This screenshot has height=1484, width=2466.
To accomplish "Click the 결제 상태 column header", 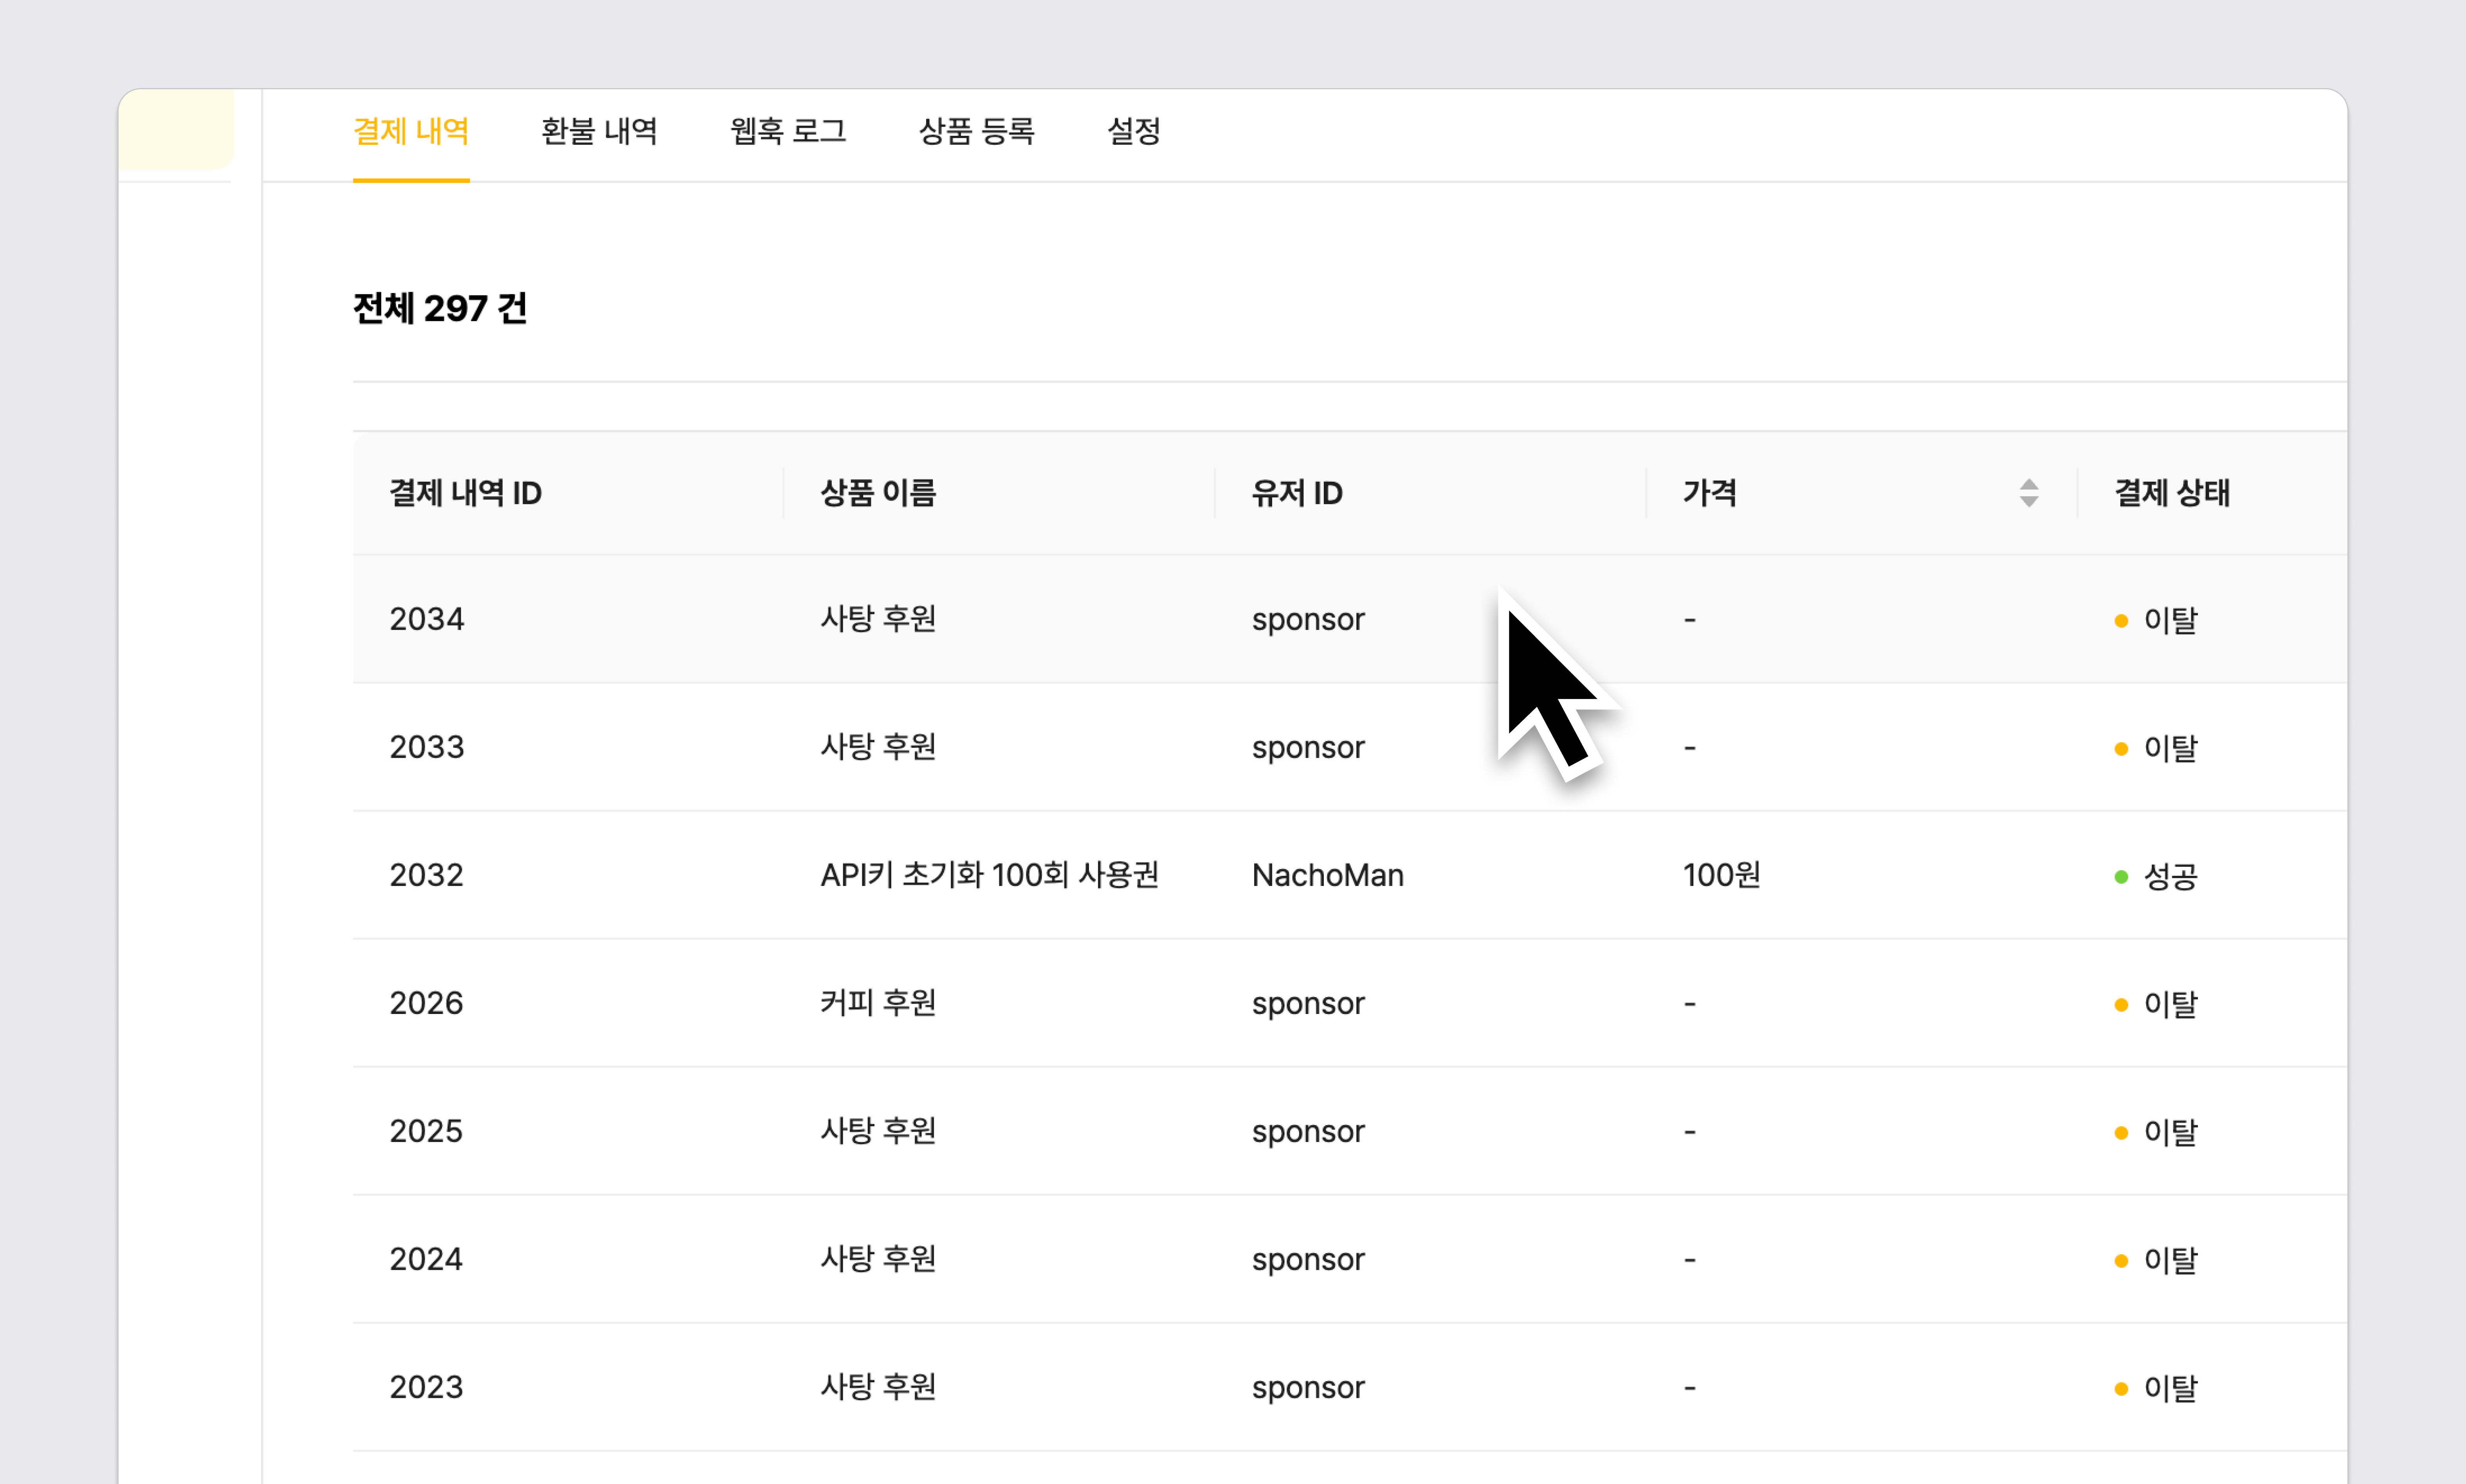I will (x=2171, y=493).
